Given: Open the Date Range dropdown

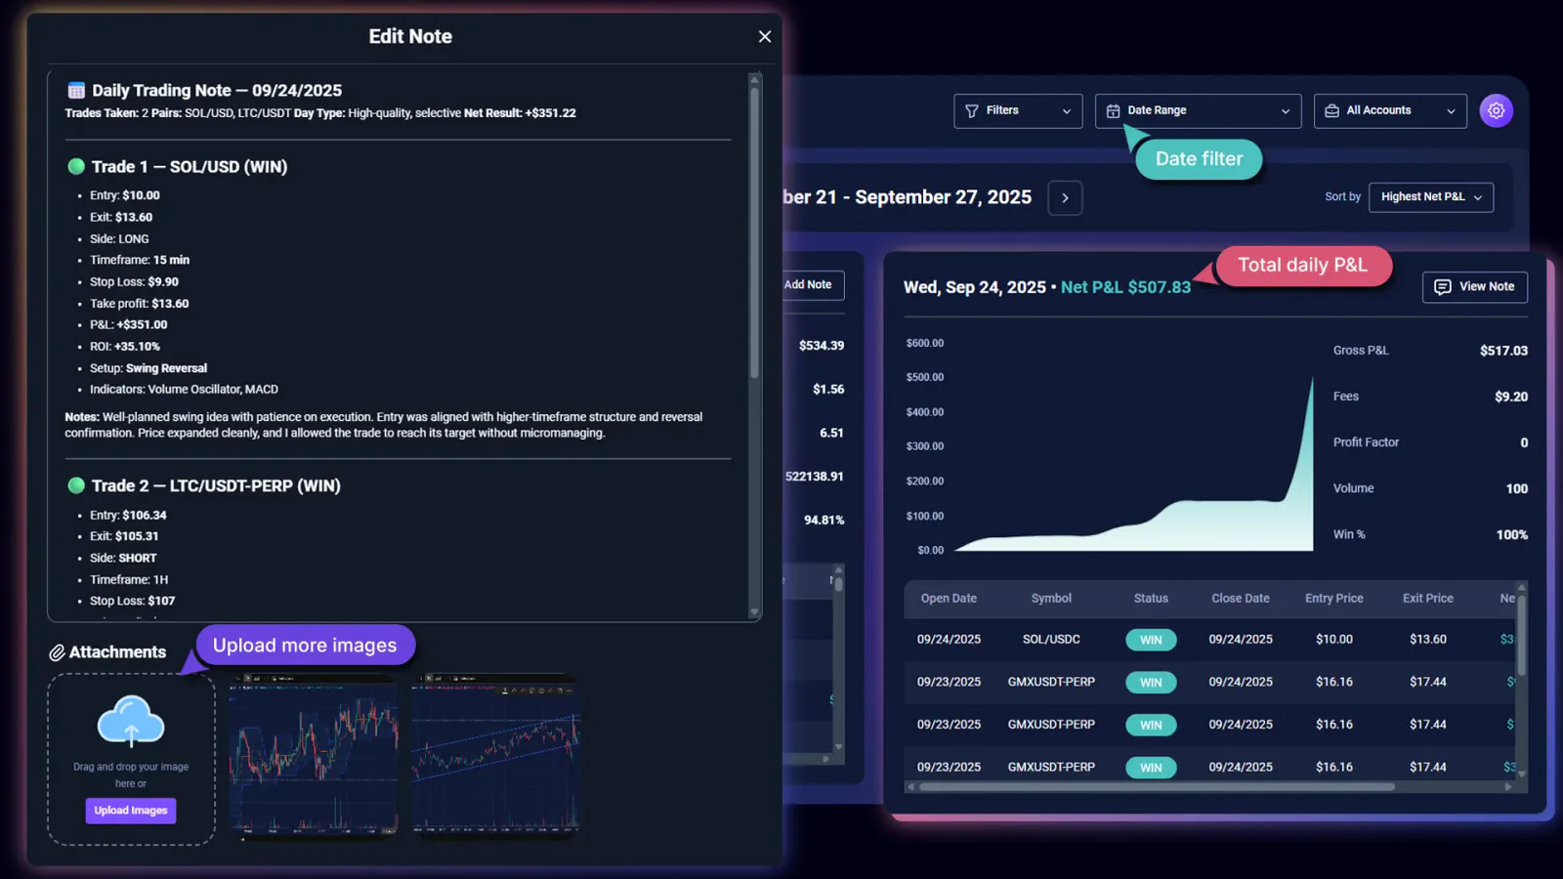Looking at the screenshot, I should [x=1285, y=110].
